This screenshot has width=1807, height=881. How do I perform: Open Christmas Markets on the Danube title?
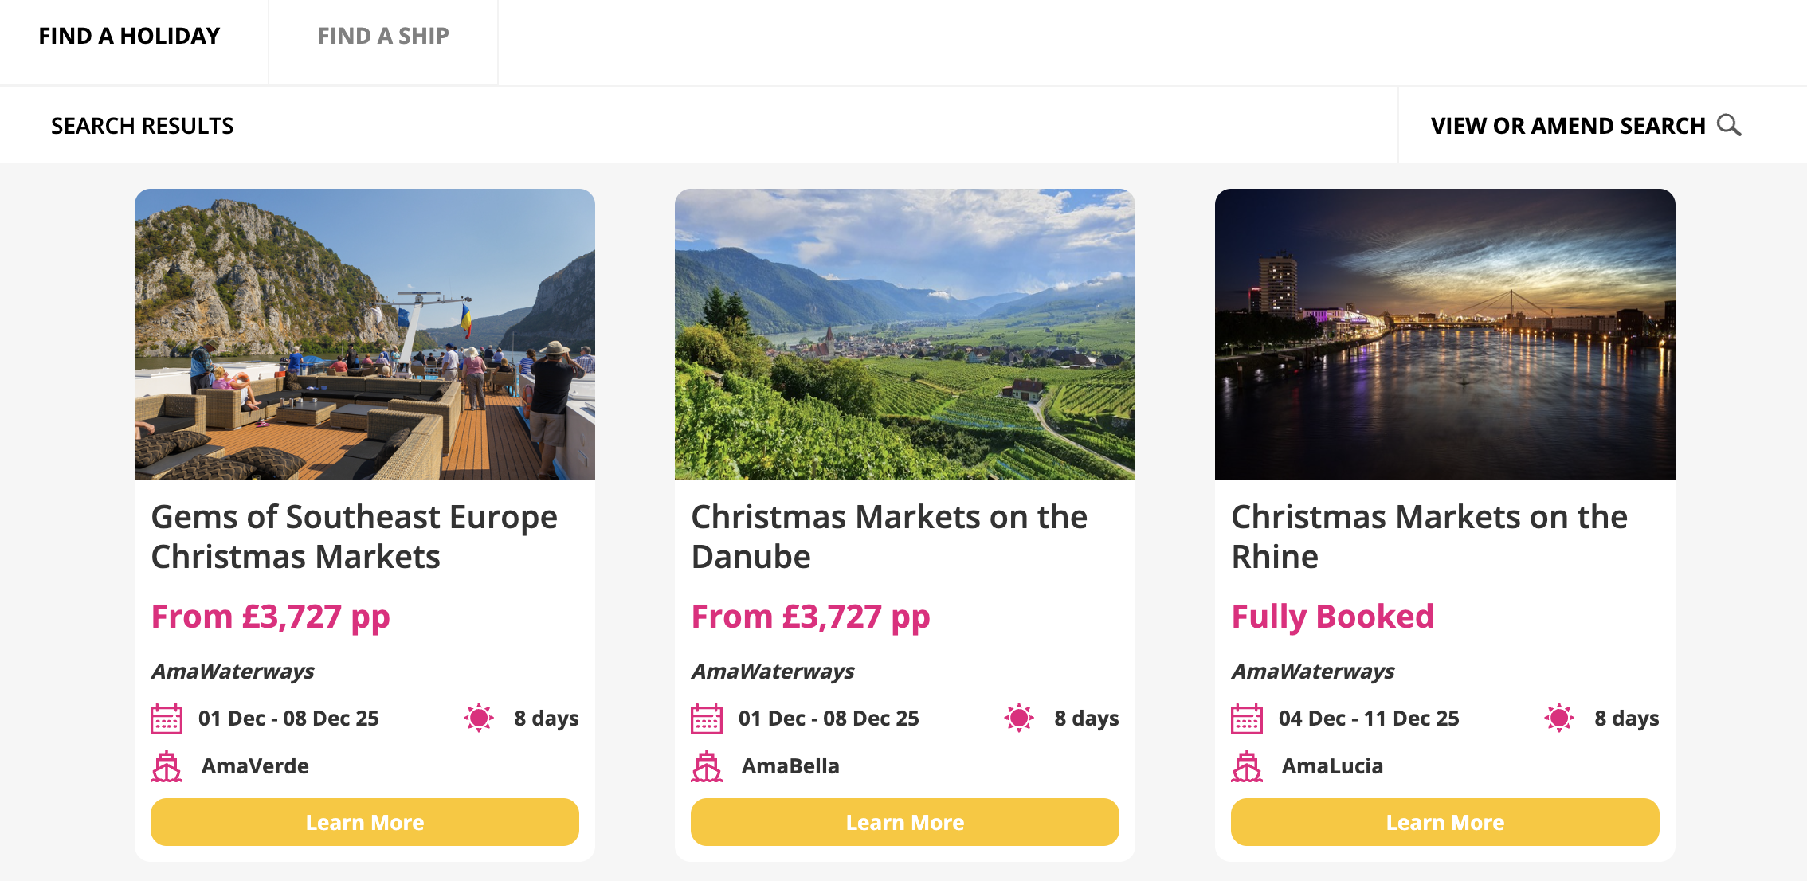click(x=889, y=536)
